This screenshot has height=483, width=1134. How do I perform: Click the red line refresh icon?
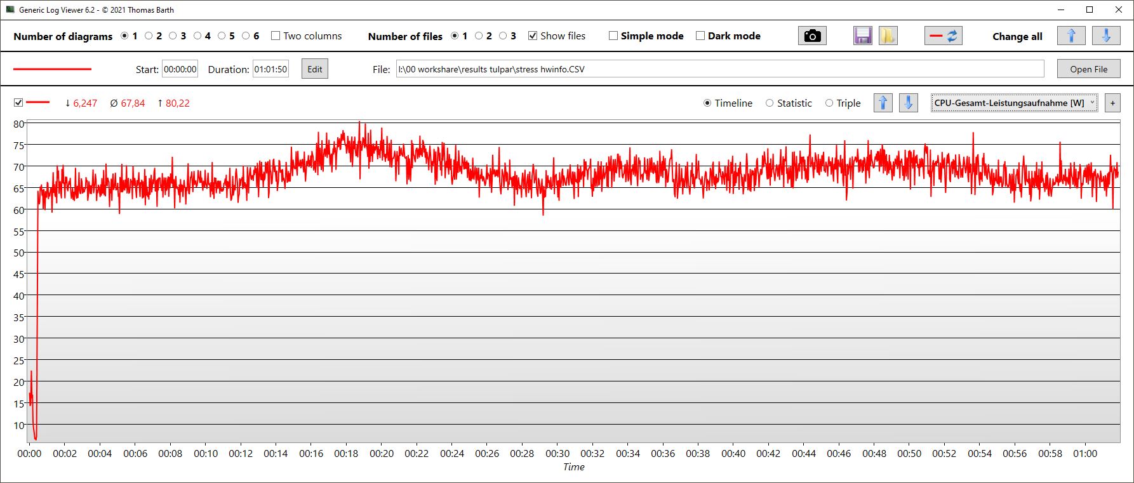click(943, 36)
